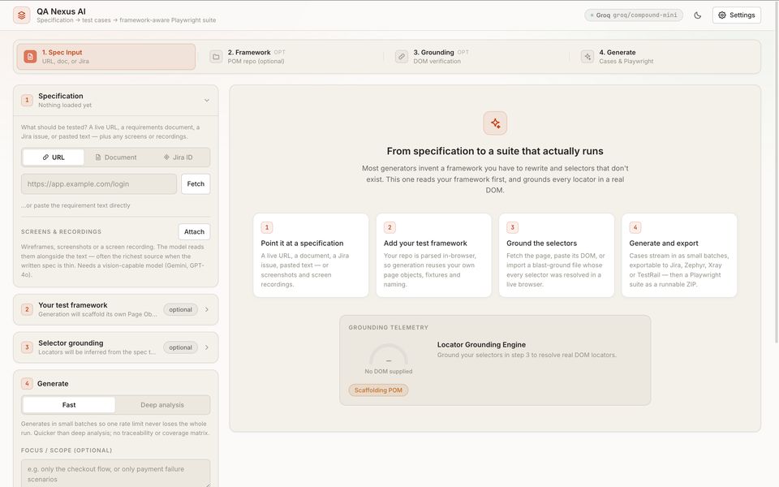The image size is (779, 487).
Task: Click optional badge on Your test framework
Action: coord(180,309)
